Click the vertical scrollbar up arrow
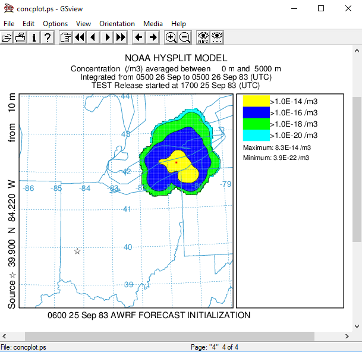The width and height of the screenshot is (362, 352). (357, 51)
